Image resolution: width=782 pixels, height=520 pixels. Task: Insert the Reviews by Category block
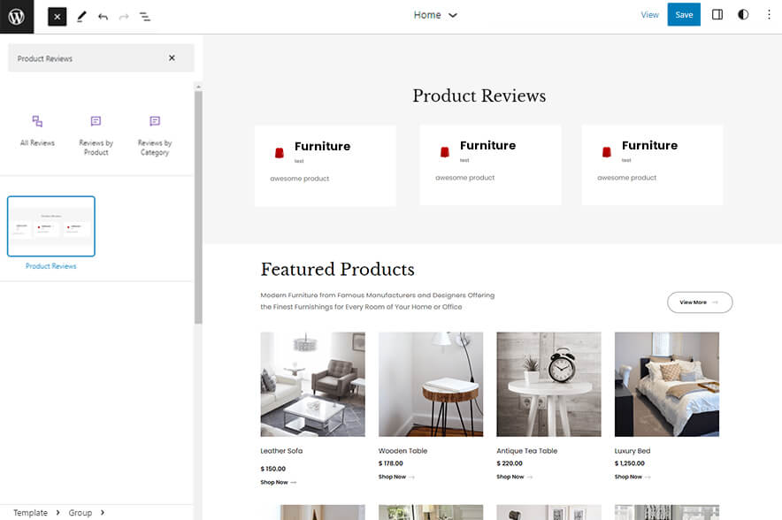point(155,134)
